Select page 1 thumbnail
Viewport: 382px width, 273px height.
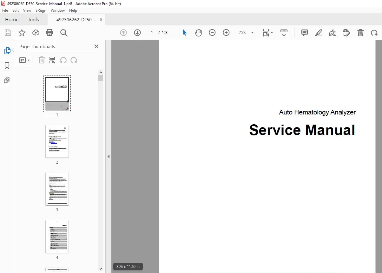(x=57, y=94)
